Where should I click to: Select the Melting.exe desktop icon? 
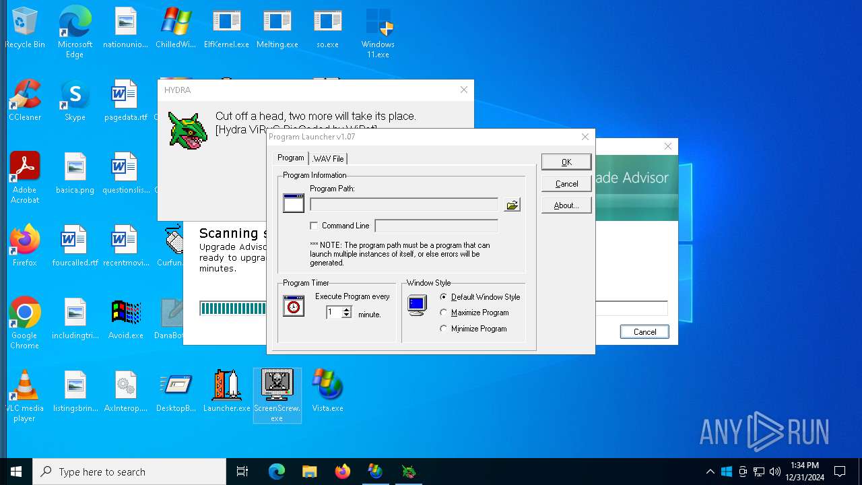point(277,28)
